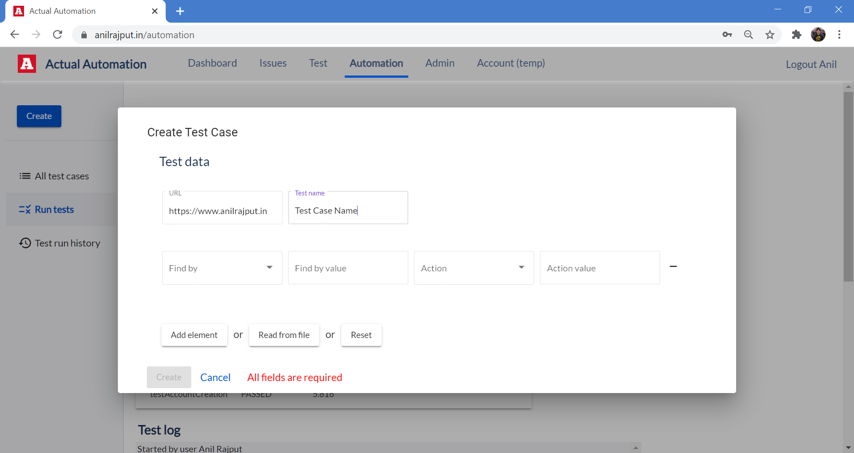Open a new browser tab

(x=180, y=11)
